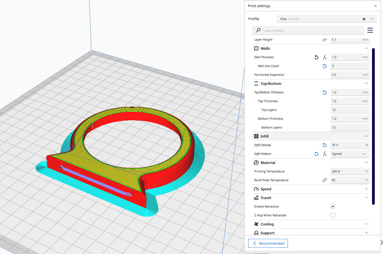This screenshot has height=254, width=383.
Task: Click the Printing Temperature value field
Action: click(x=350, y=171)
